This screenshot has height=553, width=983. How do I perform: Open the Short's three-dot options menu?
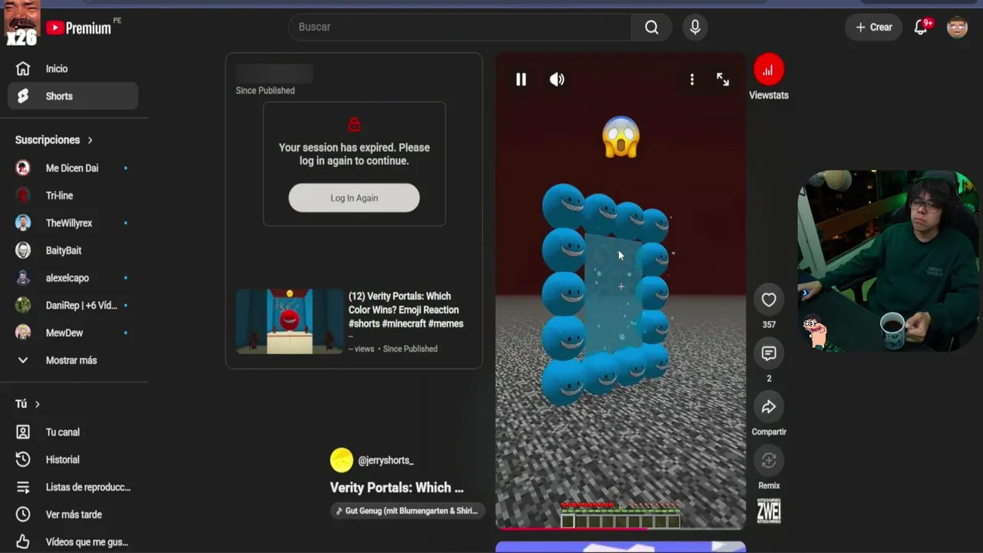pos(692,79)
